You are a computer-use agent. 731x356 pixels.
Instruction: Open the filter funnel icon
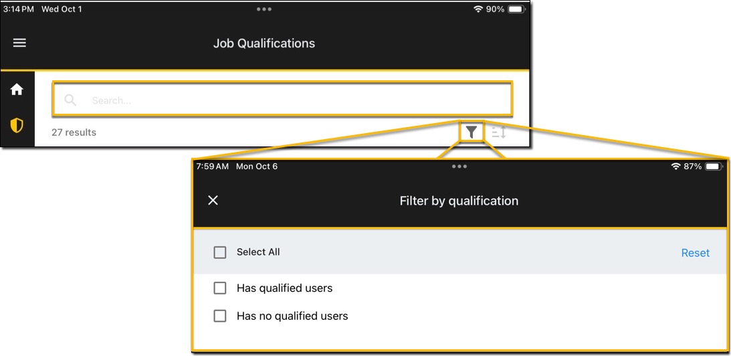click(x=472, y=132)
